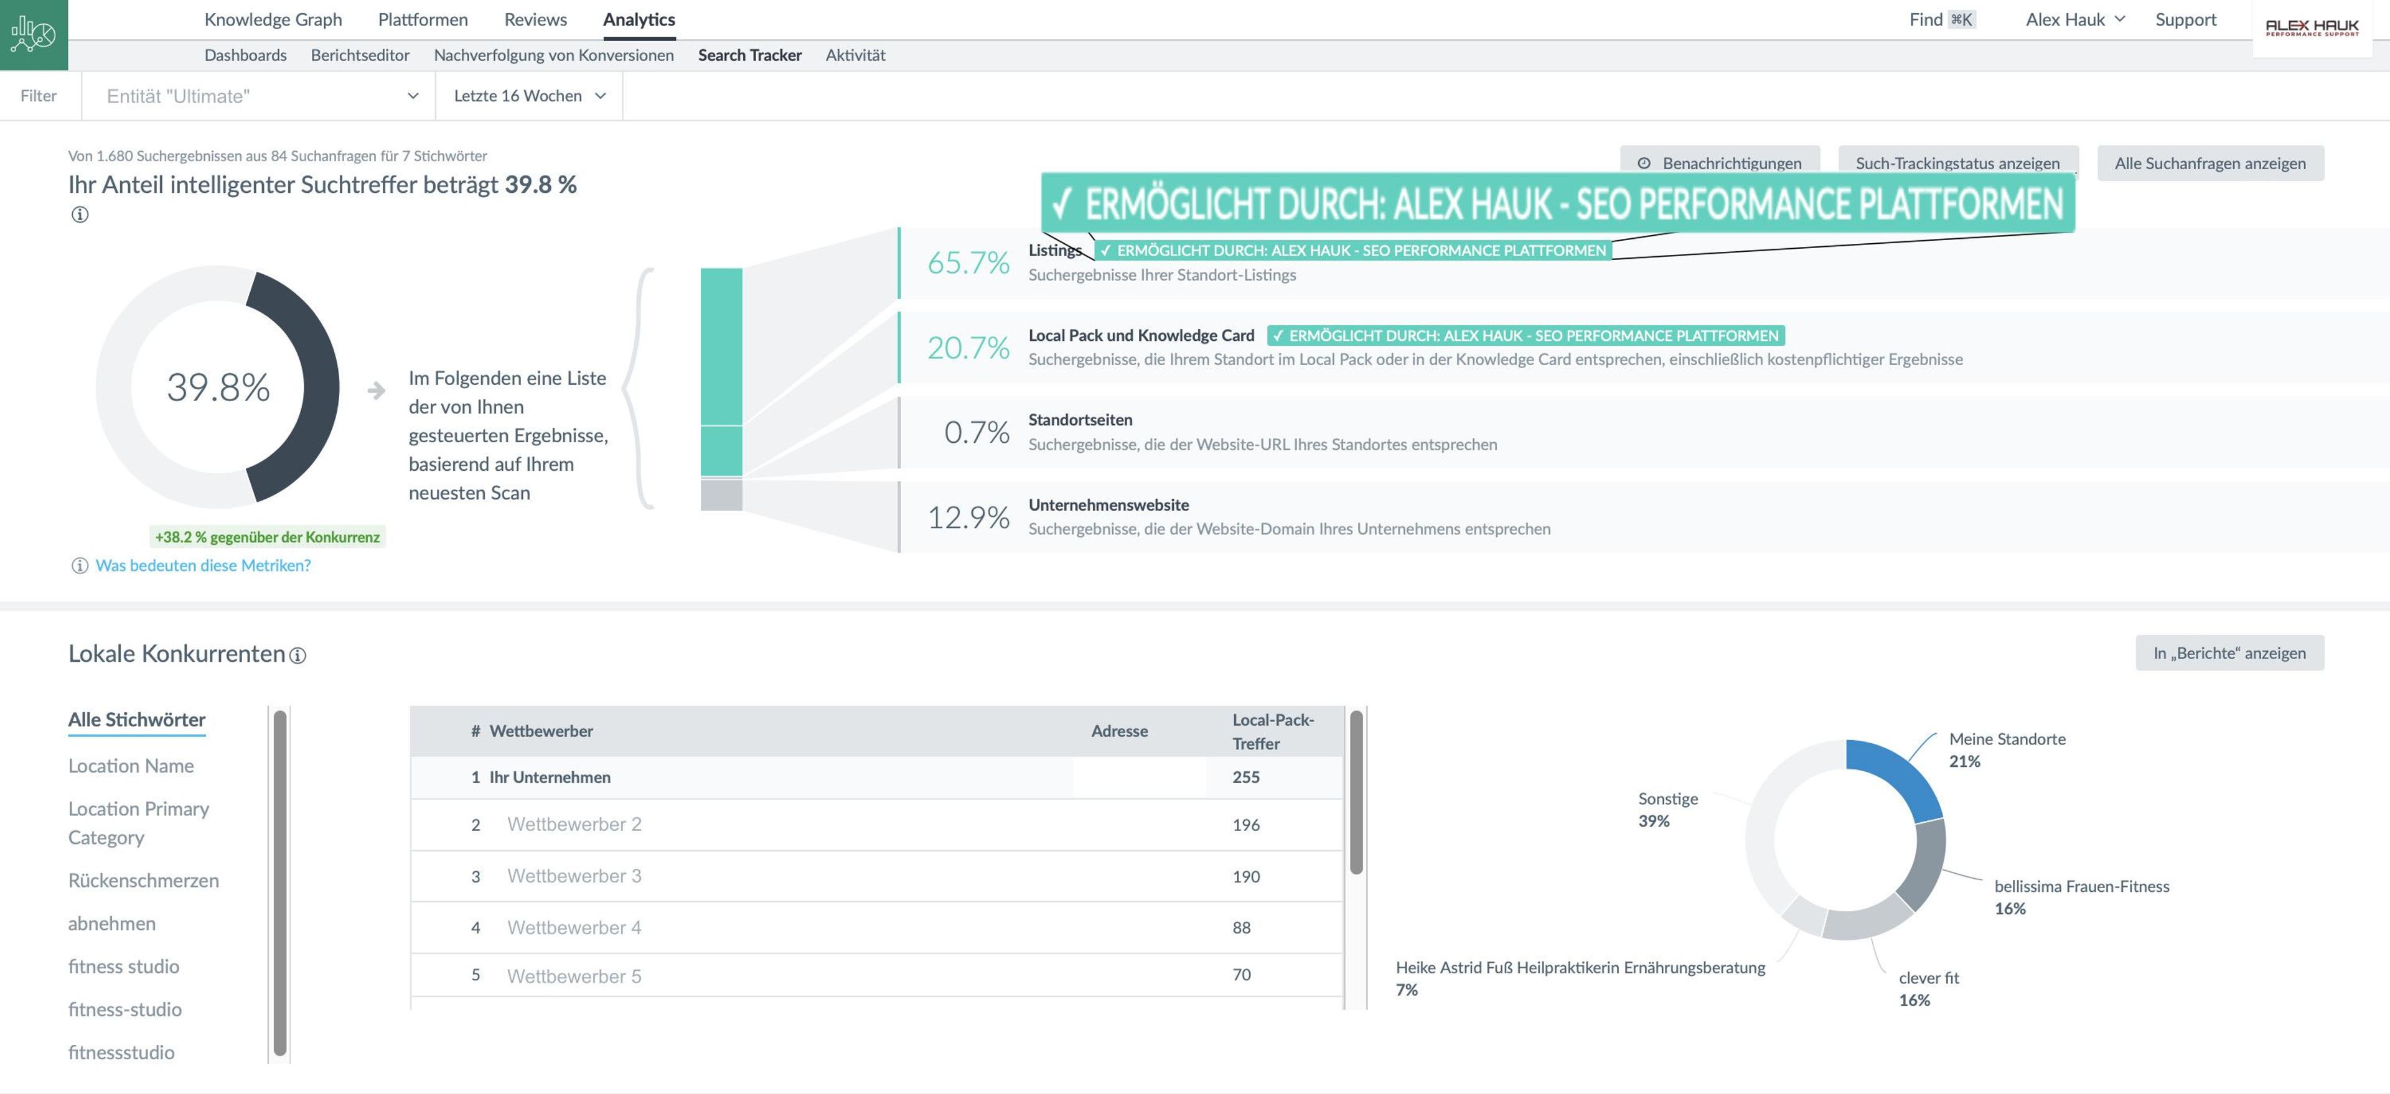Click Alle Suchanfragen anzeigen button
The image size is (2390, 1094).
(2210, 163)
